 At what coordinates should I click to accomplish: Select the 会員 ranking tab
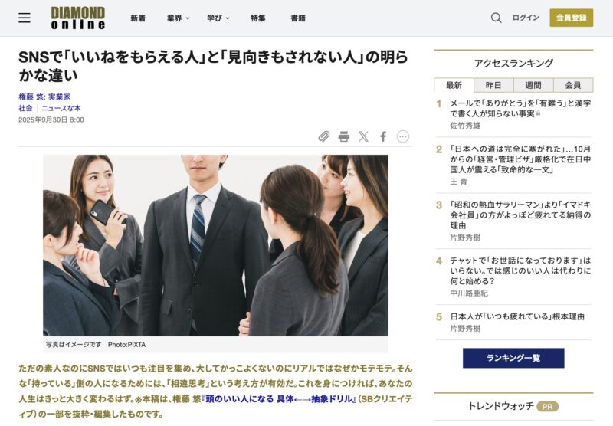[x=572, y=85]
